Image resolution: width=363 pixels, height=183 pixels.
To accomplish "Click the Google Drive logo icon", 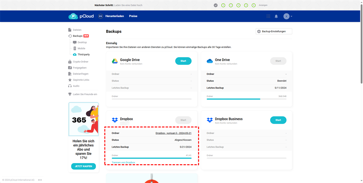I will coord(115,61).
